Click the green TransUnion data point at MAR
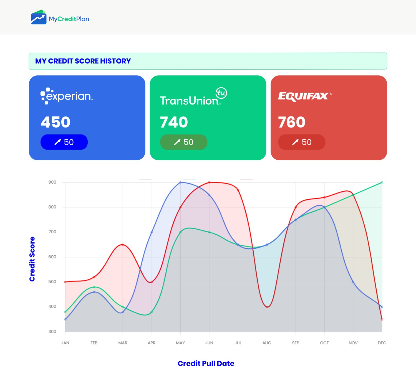 point(123,307)
